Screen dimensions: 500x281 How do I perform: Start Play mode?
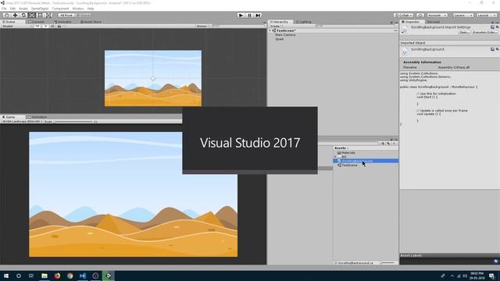(x=241, y=16)
